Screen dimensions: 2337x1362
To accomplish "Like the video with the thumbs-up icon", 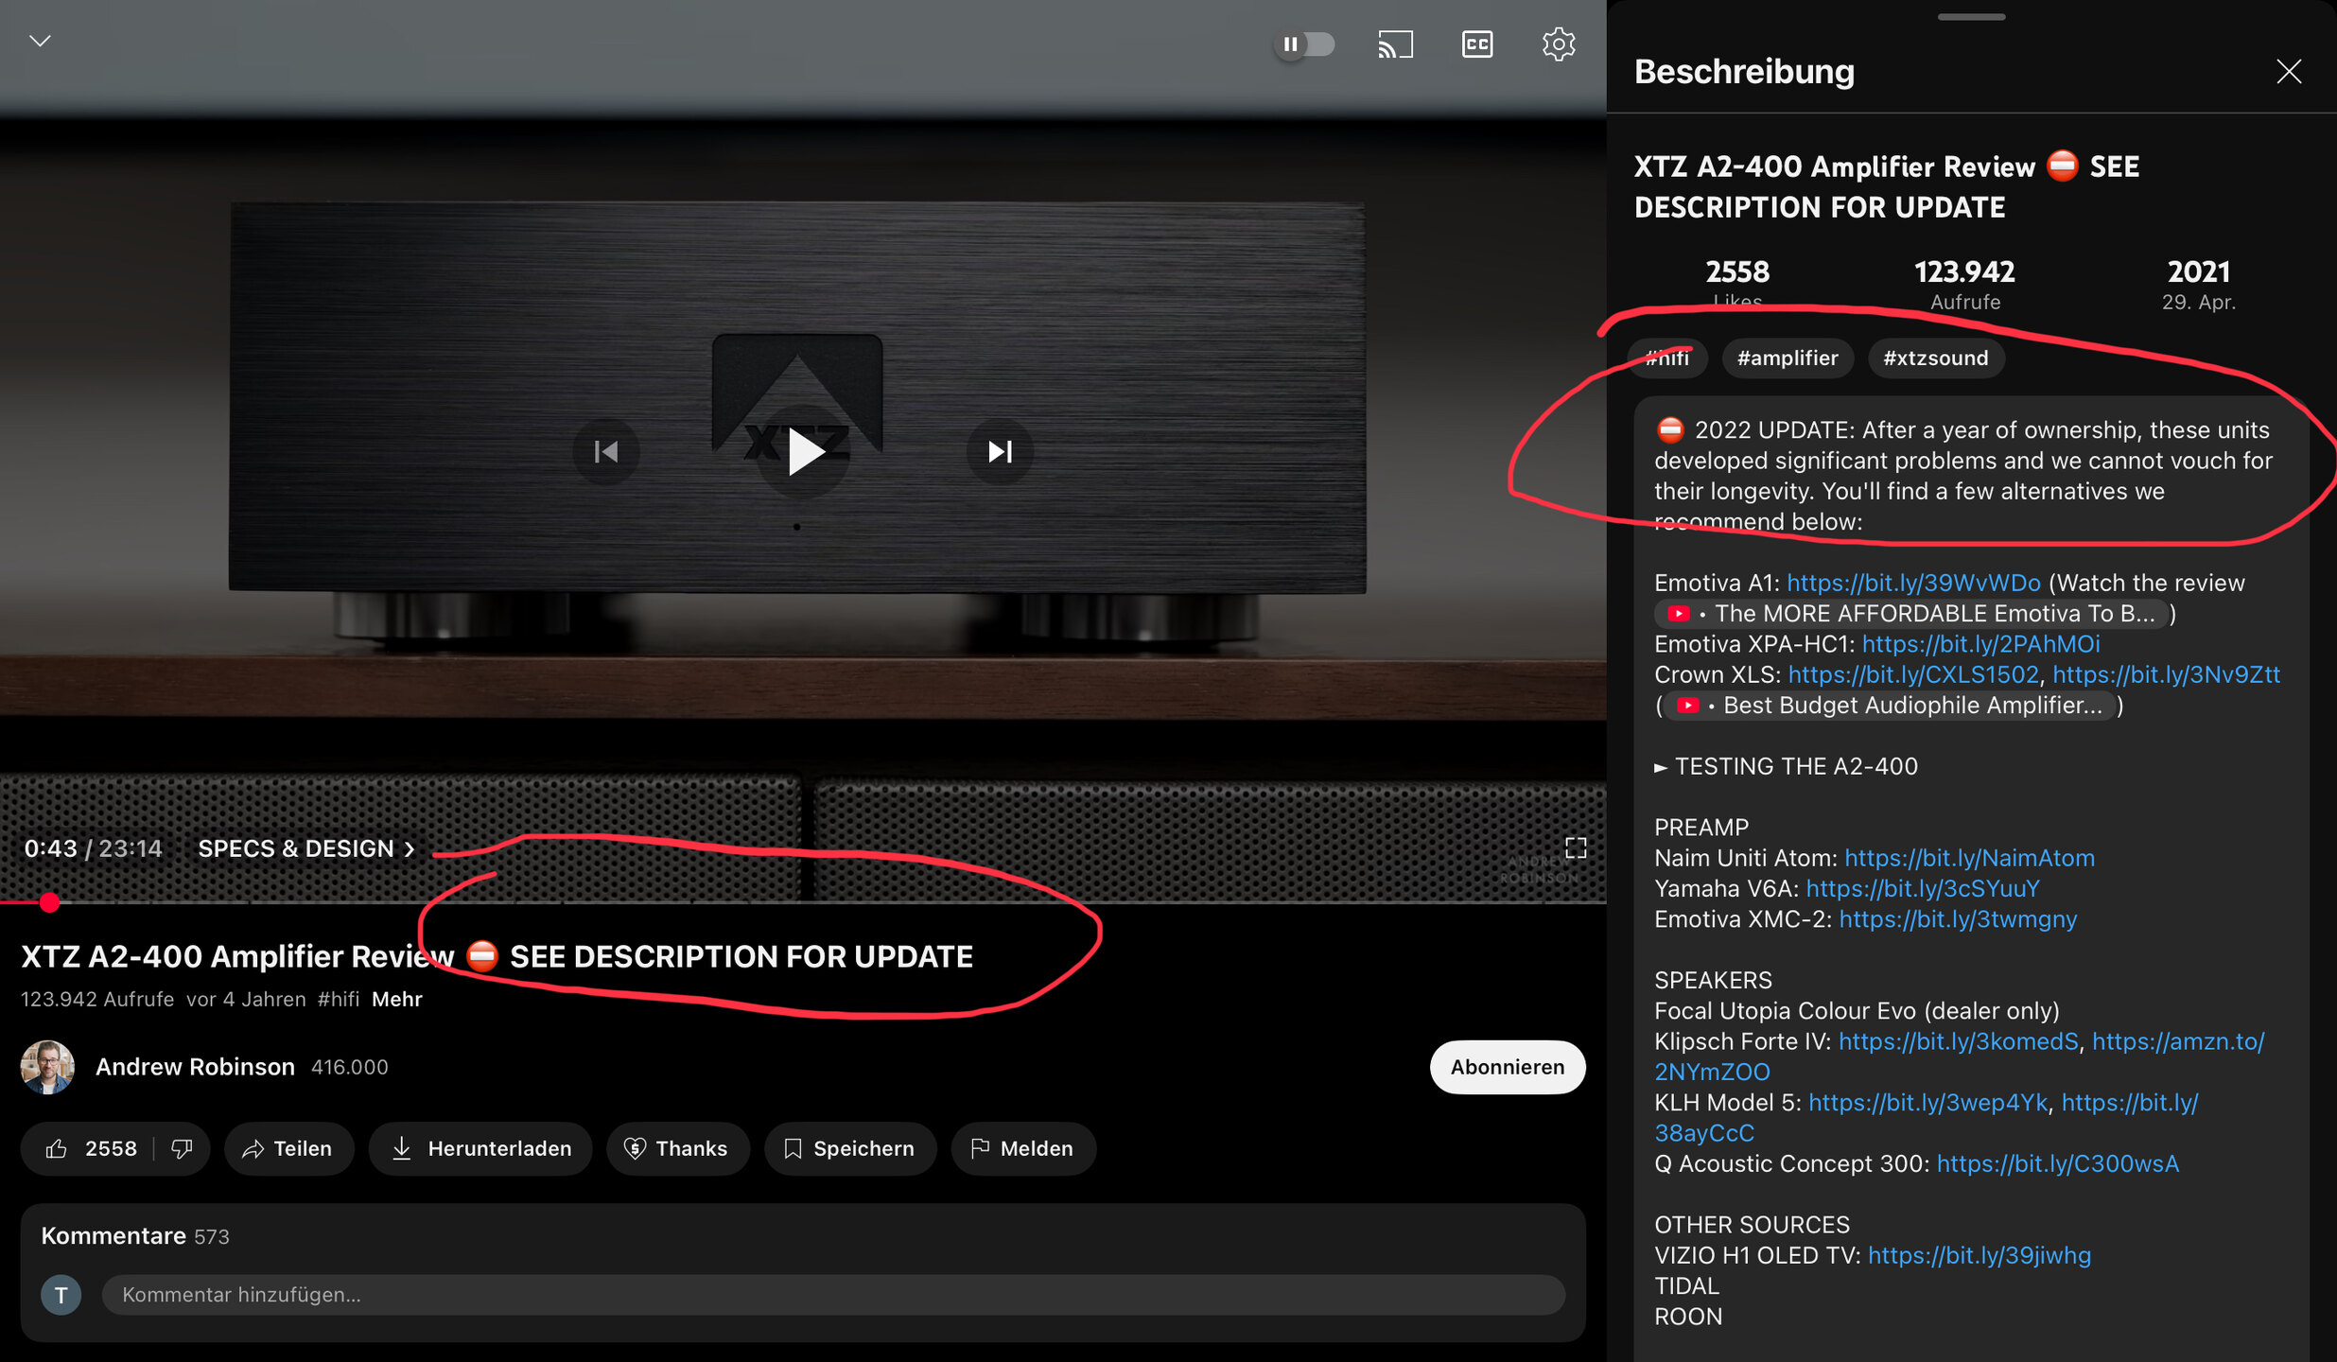I will [x=58, y=1148].
